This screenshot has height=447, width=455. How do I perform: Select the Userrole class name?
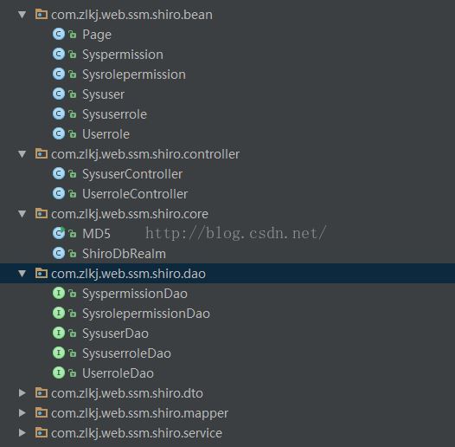tap(106, 134)
